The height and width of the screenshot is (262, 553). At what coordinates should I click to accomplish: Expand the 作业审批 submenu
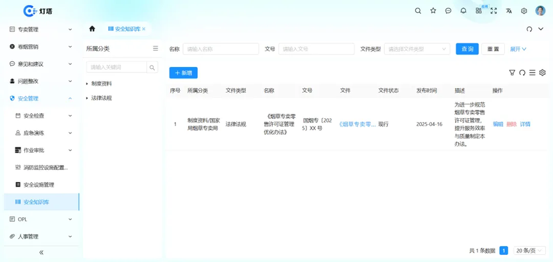click(x=41, y=150)
